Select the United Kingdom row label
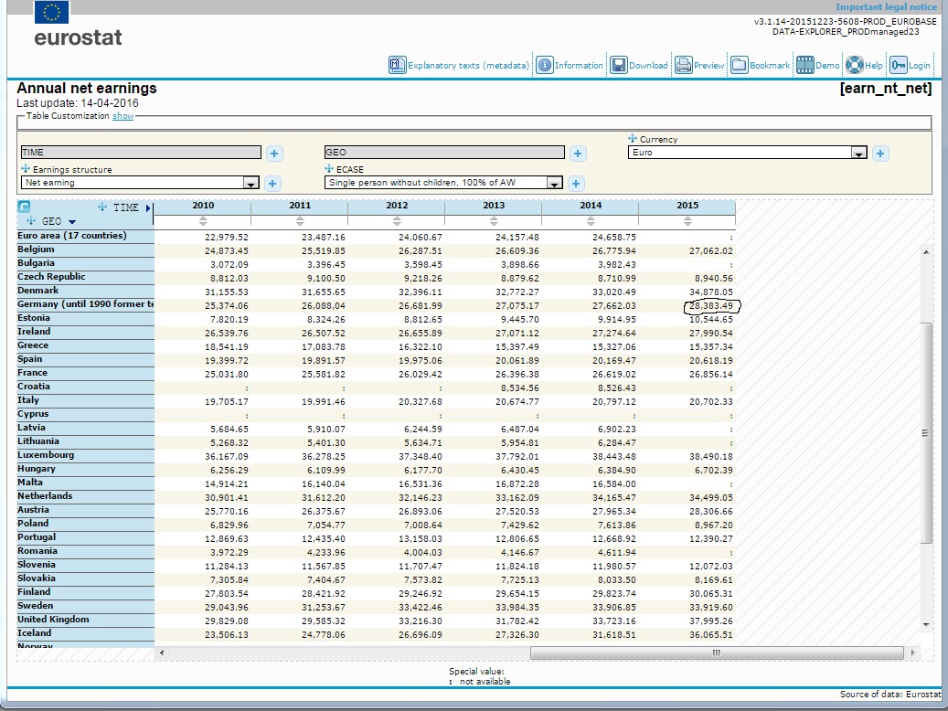Image resolution: width=948 pixels, height=711 pixels. [53, 619]
